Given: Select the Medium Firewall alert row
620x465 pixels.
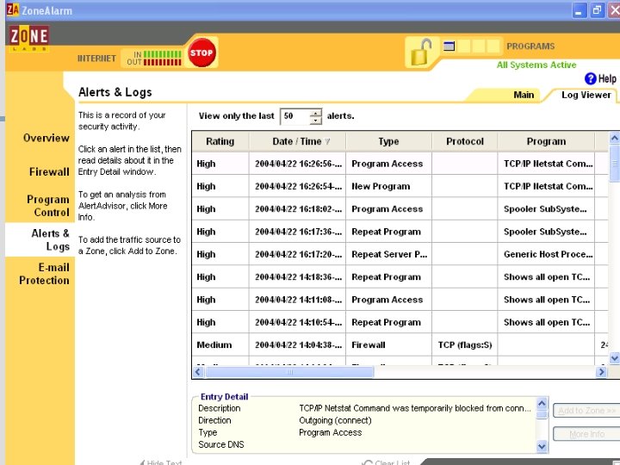Looking at the screenshot, I should (x=400, y=344).
